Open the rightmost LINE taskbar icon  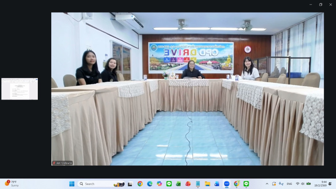click(x=246, y=184)
